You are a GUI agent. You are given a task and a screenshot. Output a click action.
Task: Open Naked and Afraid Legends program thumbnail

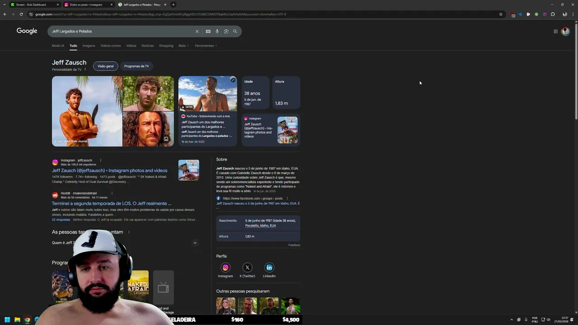pos(138,287)
